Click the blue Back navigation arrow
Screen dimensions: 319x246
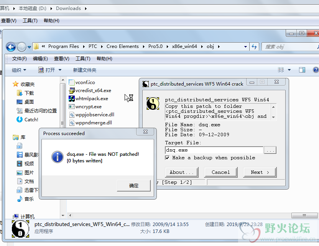pos(11,47)
